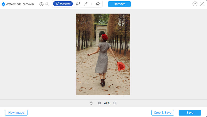Screen dimensions: 207x117
Task: Click the Watermark Remover logo icon
Action: pos(3,4)
